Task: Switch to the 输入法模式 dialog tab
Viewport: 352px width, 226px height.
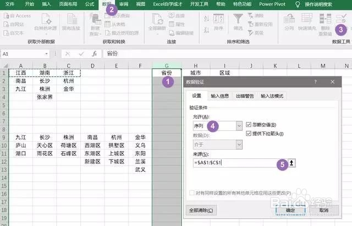Action: tap(272, 96)
